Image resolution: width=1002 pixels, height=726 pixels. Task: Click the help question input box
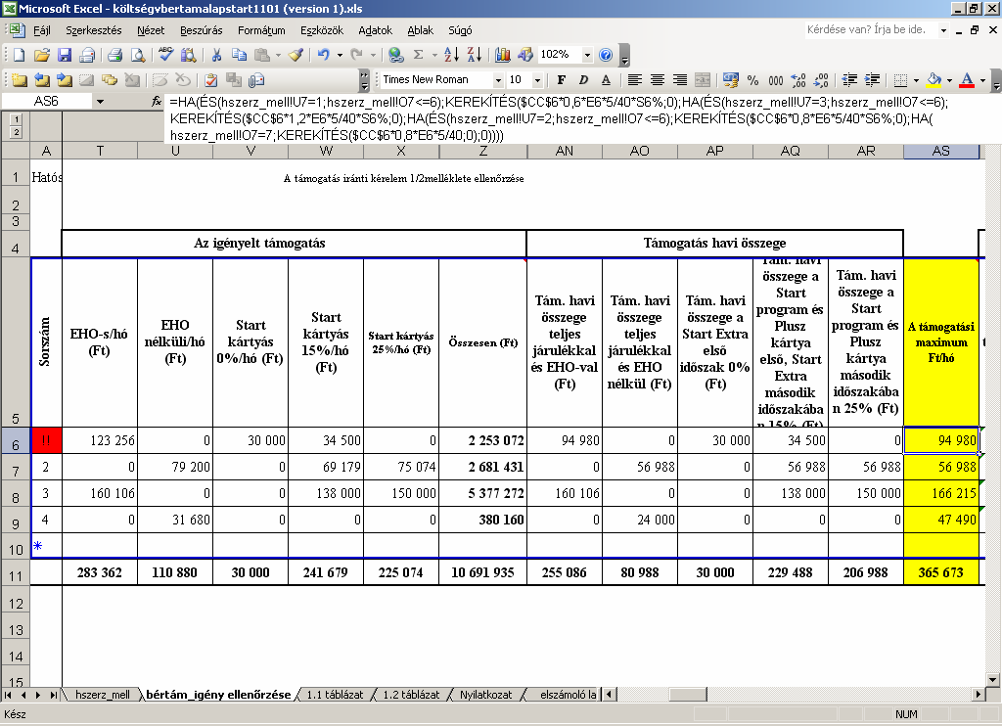tap(871, 30)
